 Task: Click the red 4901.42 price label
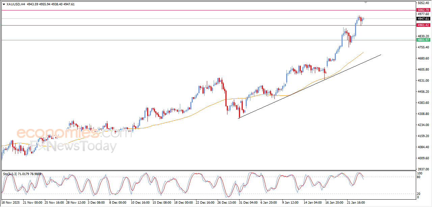[x=423, y=25]
